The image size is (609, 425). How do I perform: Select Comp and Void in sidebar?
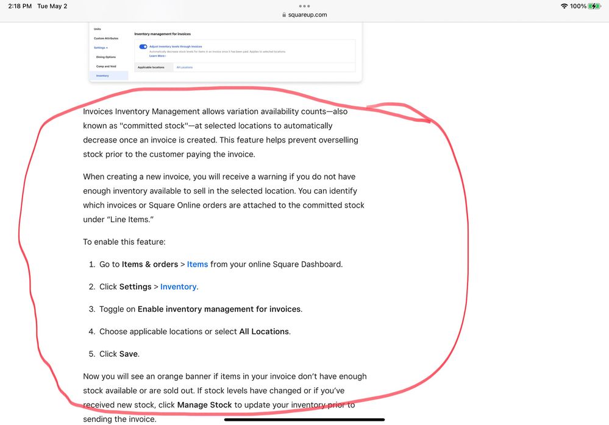click(105, 66)
